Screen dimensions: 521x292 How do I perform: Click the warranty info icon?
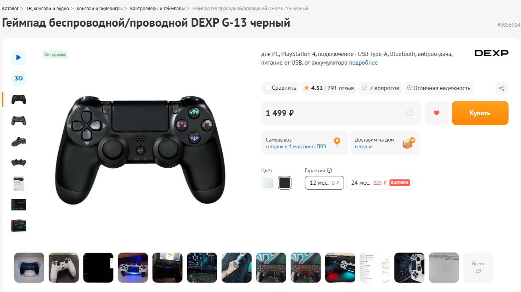click(x=329, y=170)
